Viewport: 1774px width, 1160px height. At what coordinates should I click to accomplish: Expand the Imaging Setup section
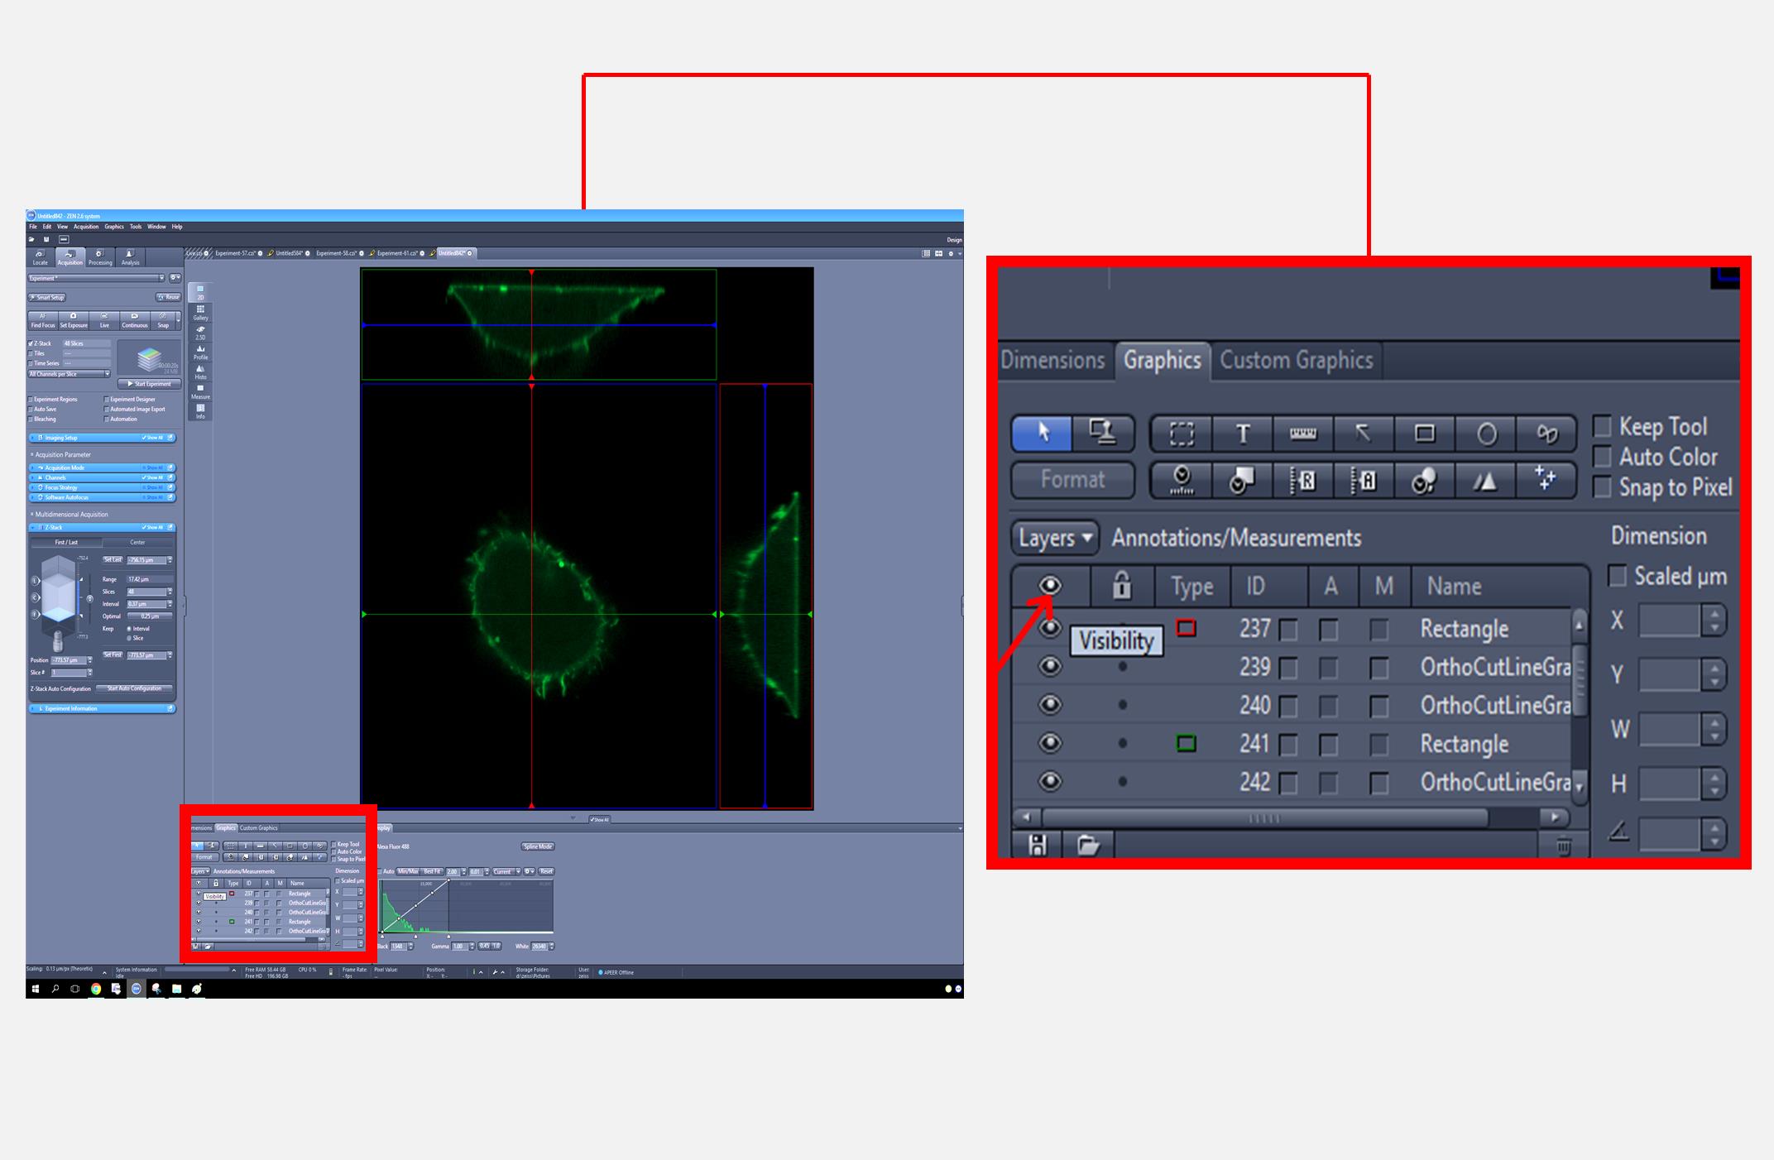coord(103,438)
